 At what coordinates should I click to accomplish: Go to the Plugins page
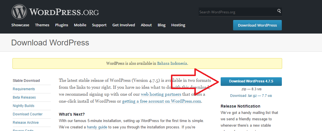[62, 25]
